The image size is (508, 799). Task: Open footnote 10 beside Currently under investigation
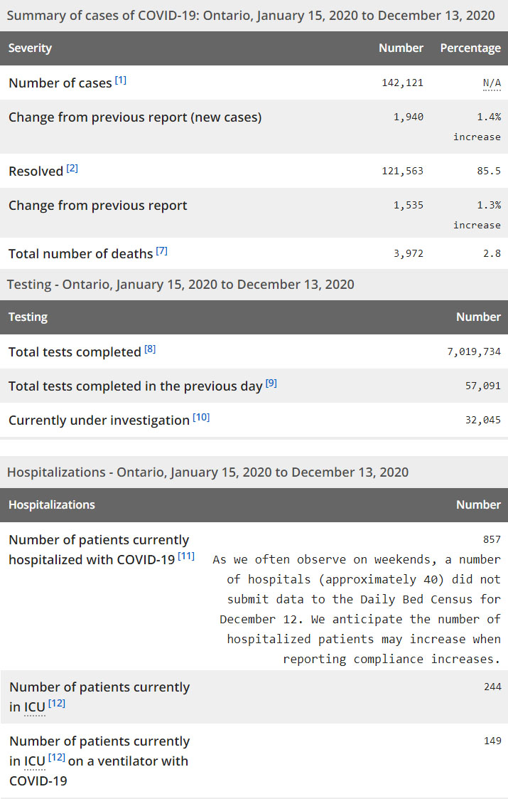[201, 418]
